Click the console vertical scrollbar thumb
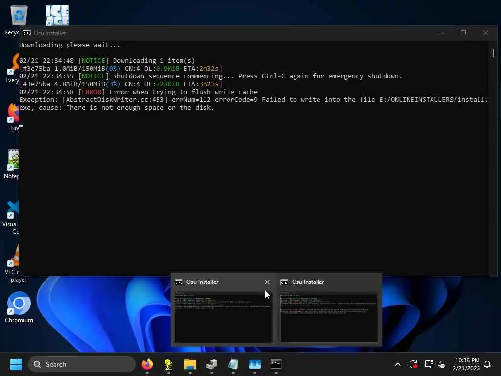Image resolution: width=501 pixels, height=376 pixels. [493, 53]
